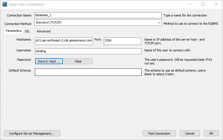Switch to the Parameters tab

14,31
